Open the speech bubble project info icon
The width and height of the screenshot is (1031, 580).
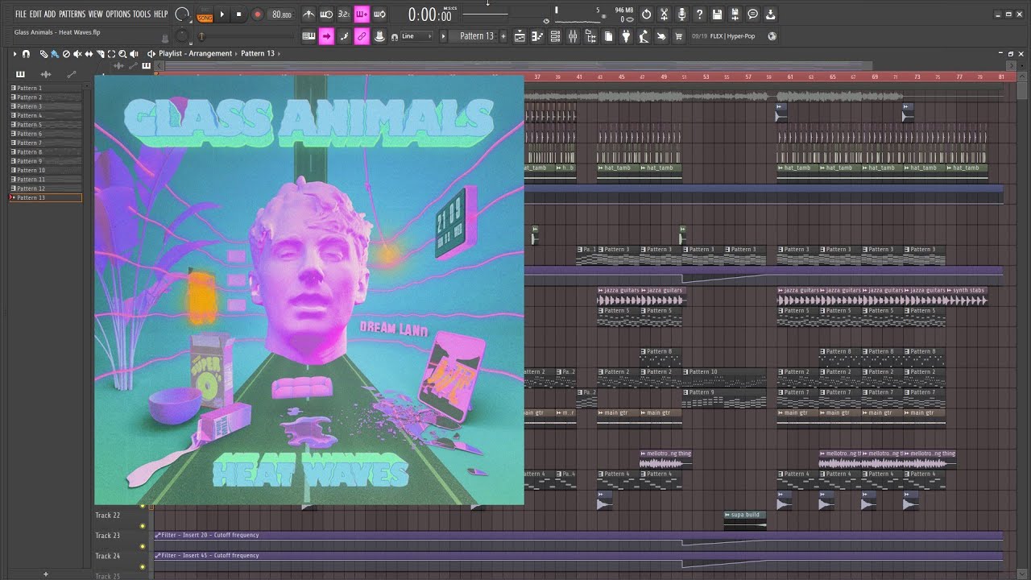click(752, 14)
